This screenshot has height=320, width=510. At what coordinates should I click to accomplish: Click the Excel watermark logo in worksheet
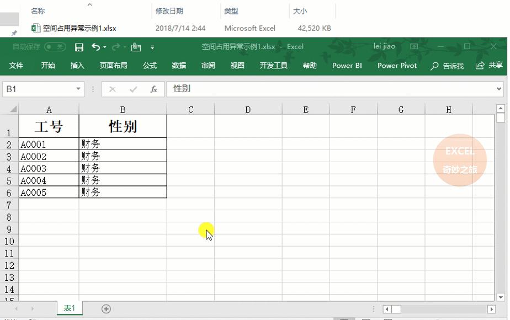coord(460,160)
